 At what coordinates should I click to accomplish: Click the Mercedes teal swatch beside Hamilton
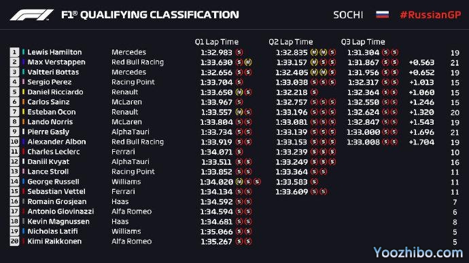[23, 52]
